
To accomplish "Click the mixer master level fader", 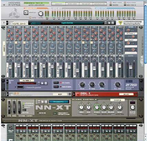I will (131, 67).
